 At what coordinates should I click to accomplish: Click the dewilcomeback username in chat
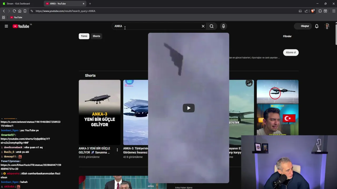13,148
